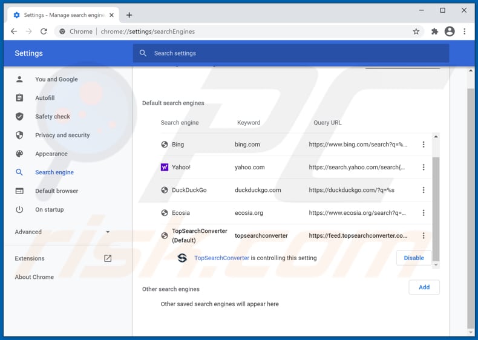Open the profile avatar menu

pyautogui.click(x=450, y=31)
